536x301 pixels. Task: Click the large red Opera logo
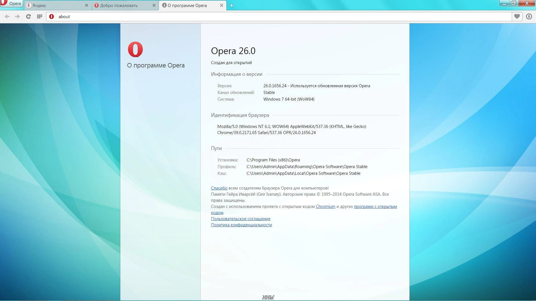coord(135,49)
